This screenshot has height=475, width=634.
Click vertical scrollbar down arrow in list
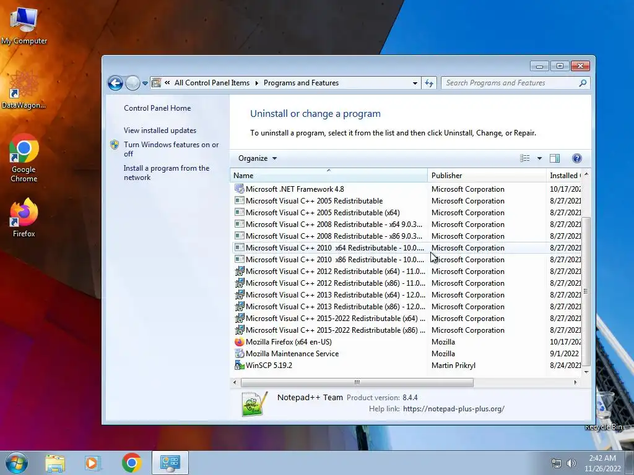(586, 372)
